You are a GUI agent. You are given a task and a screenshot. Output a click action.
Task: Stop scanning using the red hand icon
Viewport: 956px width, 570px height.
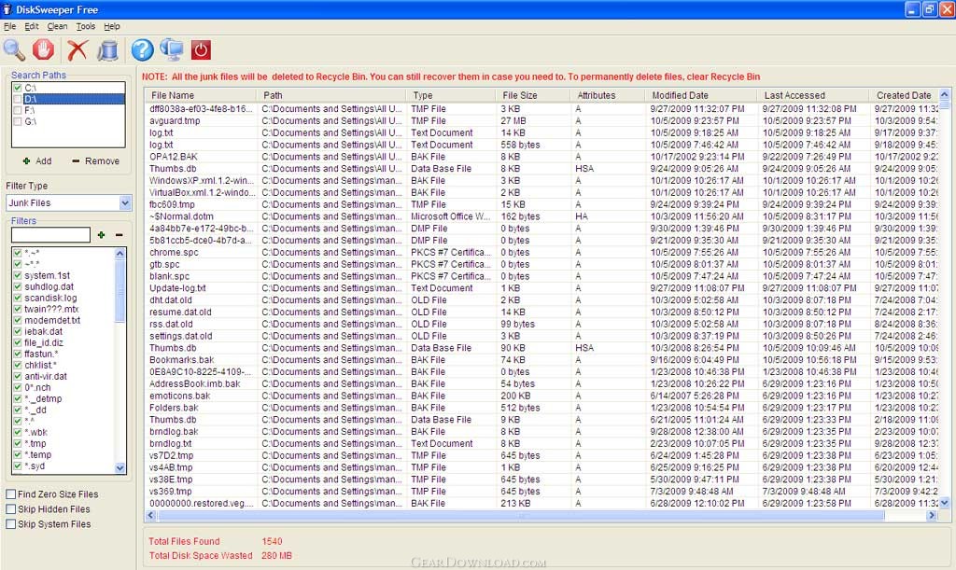pyautogui.click(x=43, y=50)
